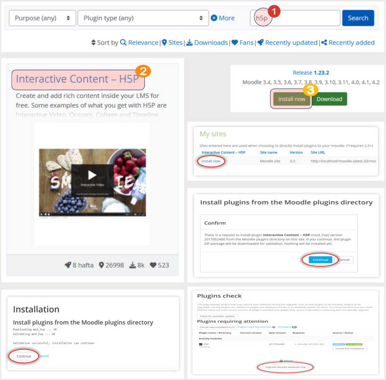Sort results by Sites
This screenshot has width=386, height=380.
[x=175, y=42]
